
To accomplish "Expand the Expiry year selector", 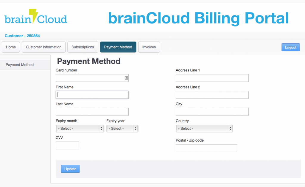I will click(122, 129).
